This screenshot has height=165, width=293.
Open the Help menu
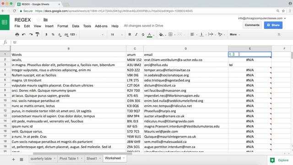coord(115,26)
